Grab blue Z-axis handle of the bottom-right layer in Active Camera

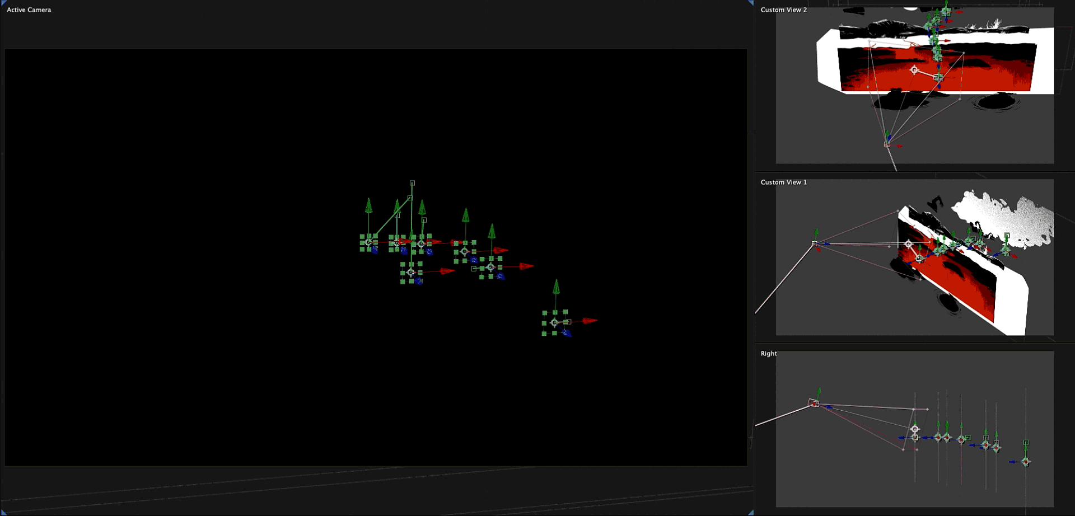(567, 333)
